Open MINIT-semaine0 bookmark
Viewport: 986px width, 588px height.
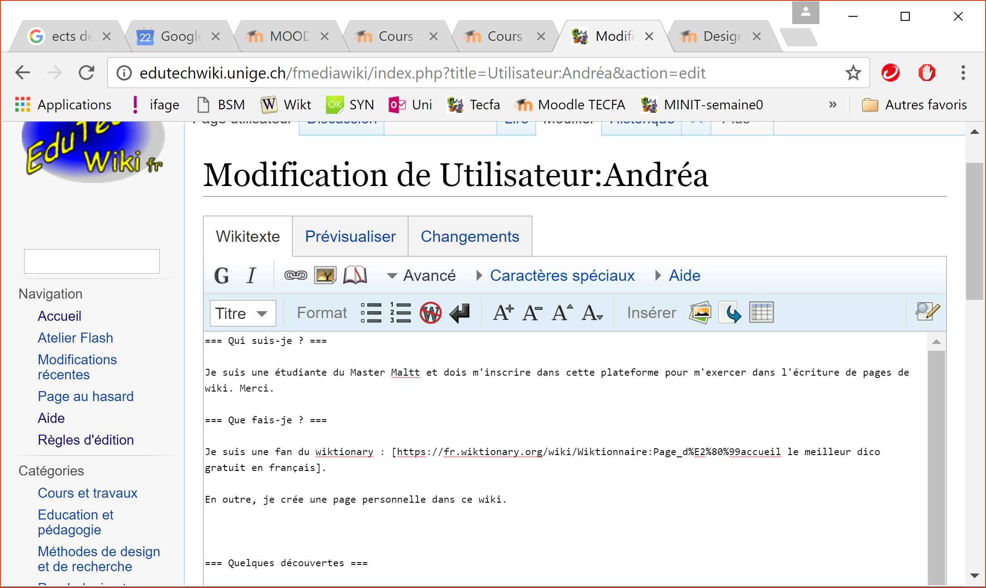(702, 105)
